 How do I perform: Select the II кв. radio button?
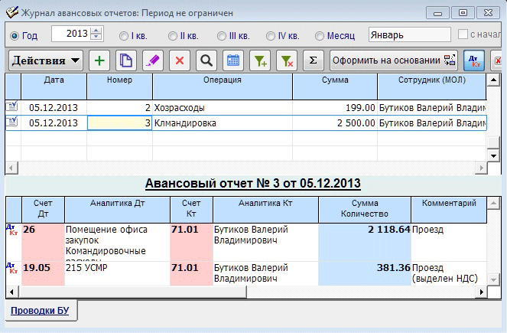tap(173, 36)
